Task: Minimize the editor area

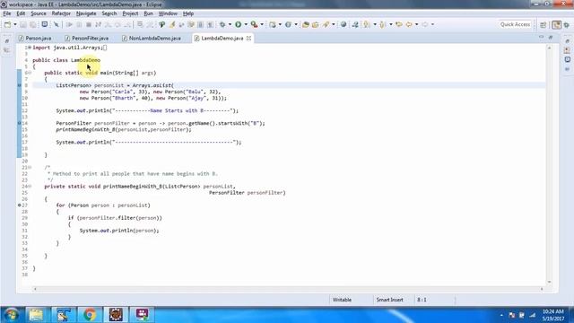Action: click(x=542, y=38)
